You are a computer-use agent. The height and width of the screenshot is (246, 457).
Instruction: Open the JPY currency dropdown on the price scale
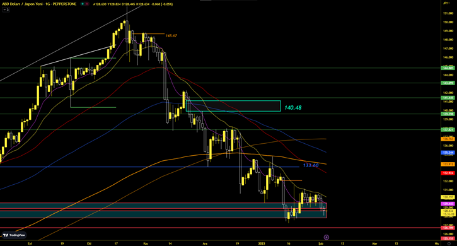[x=446, y=3]
